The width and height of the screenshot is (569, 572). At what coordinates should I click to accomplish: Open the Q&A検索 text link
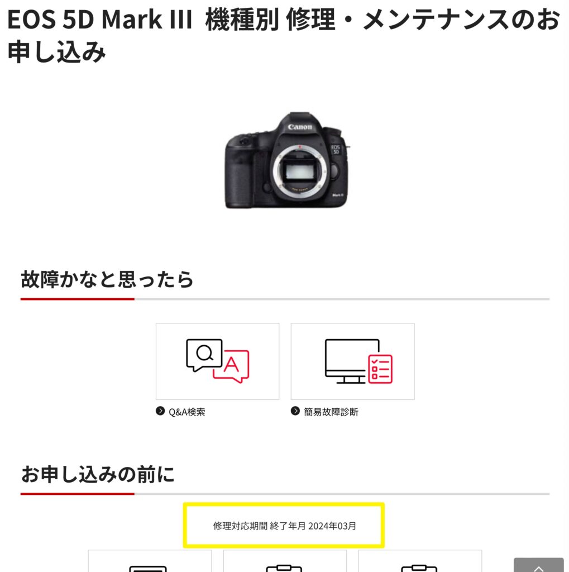tap(187, 412)
